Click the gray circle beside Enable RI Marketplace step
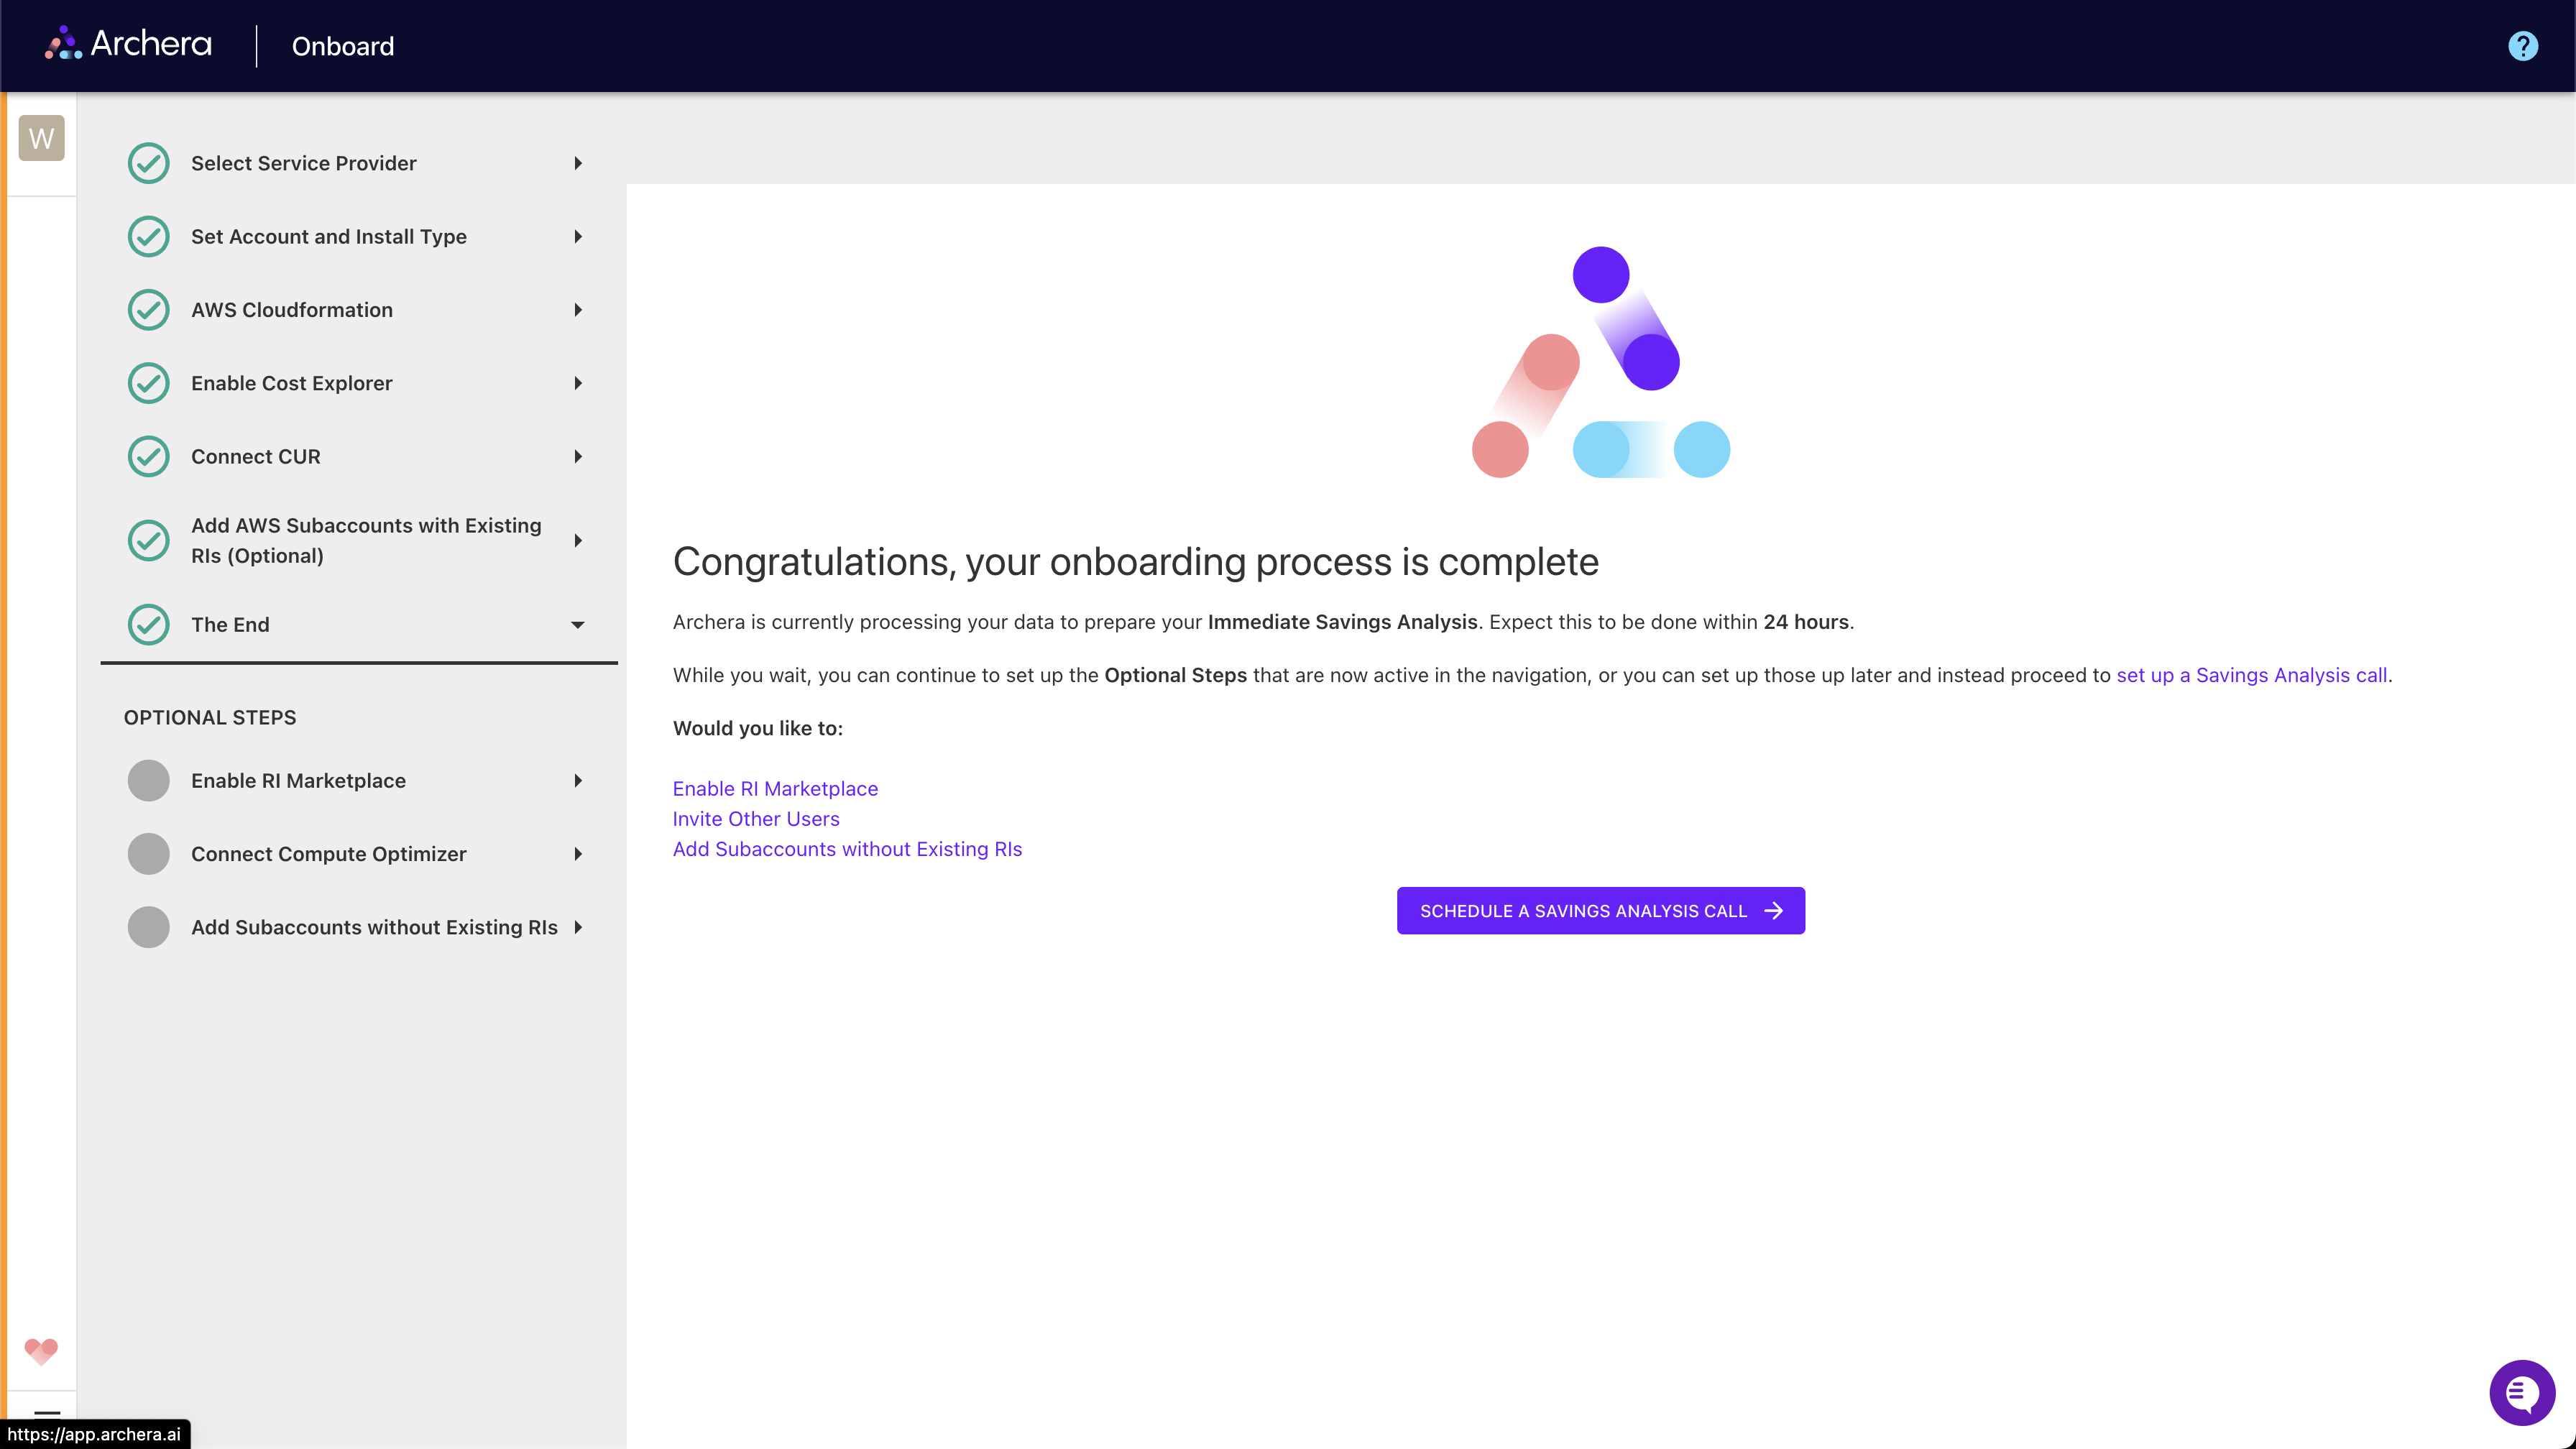 pos(148,781)
